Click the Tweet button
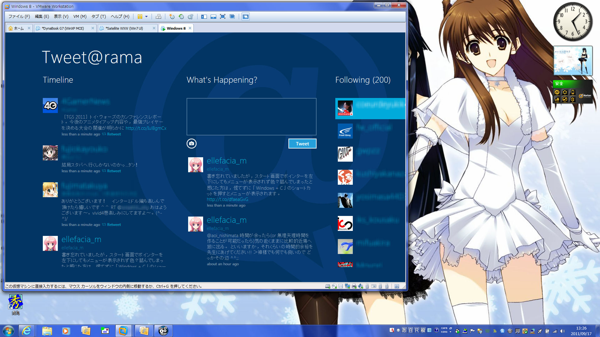 (302, 144)
